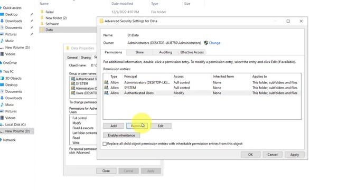Click Apply in Advanced Security Settings
The image size is (338, 190).
coord(295,155)
